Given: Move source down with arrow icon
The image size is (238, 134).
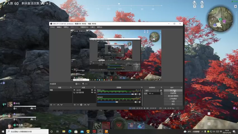Looking at the screenshot, I should pos(88,105).
